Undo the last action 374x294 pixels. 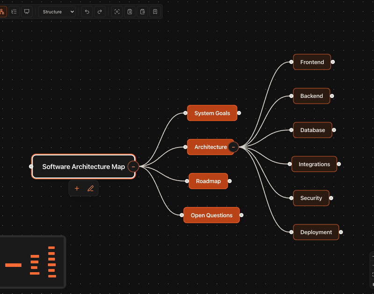(x=87, y=12)
